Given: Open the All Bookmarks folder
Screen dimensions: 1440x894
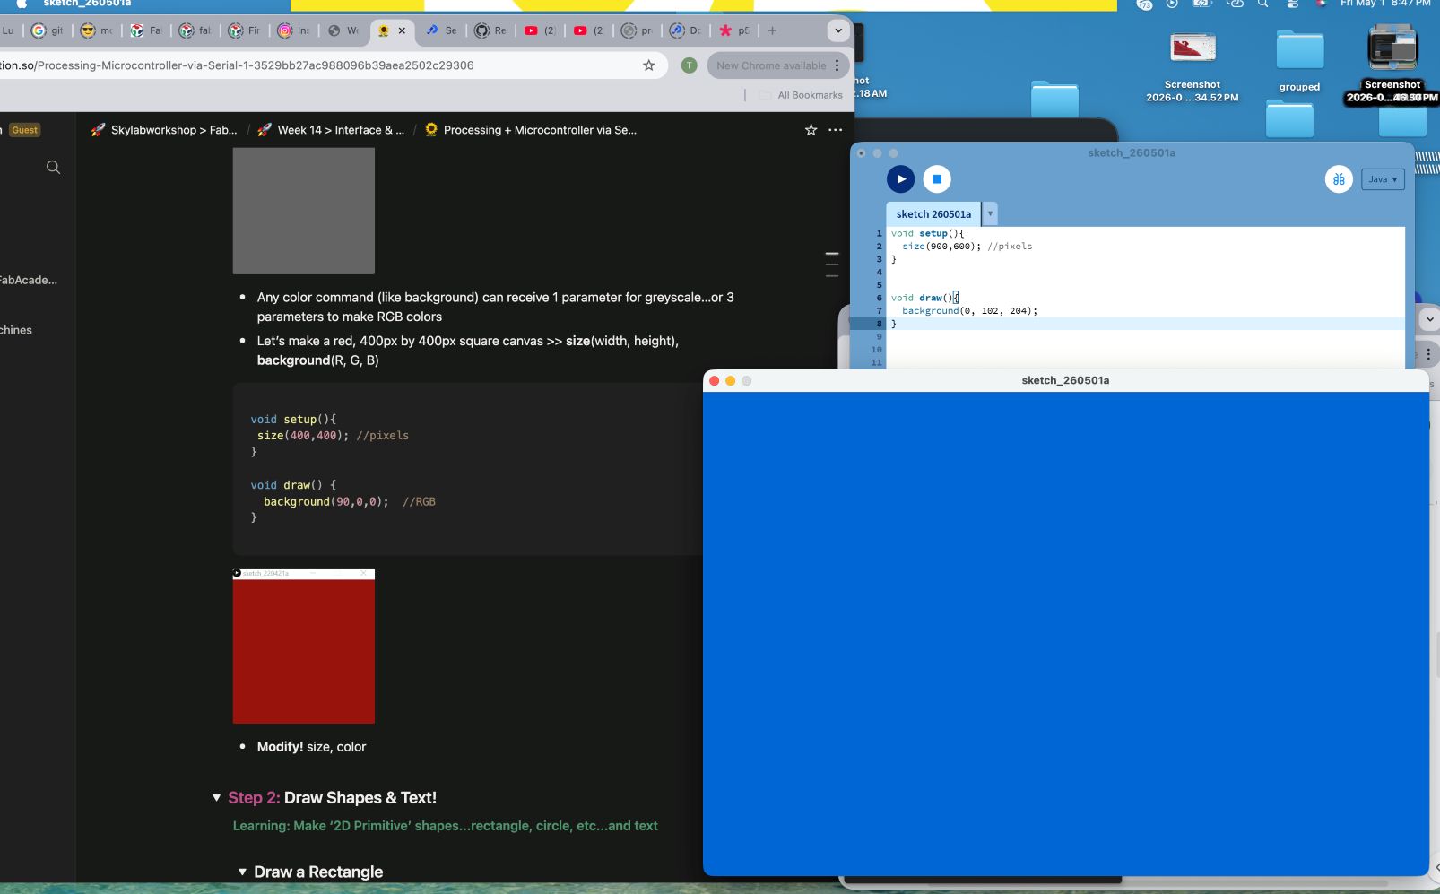Looking at the screenshot, I should (801, 95).
